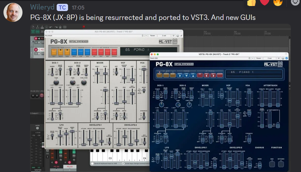The width and height of the screenshot is (301, 172).
Task: Toggle bypass checkmark in AUi plugin window
Action: (181, 35)
